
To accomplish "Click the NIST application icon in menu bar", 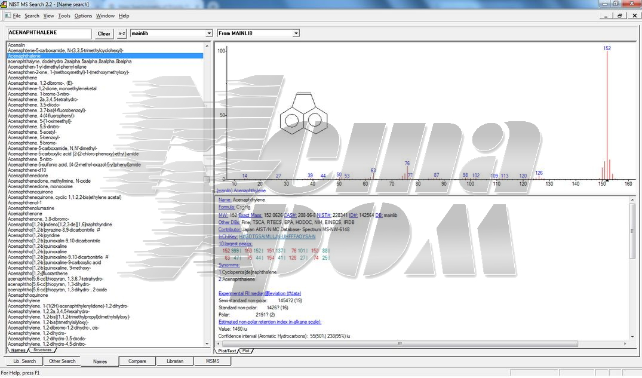I will pos(7,16).
